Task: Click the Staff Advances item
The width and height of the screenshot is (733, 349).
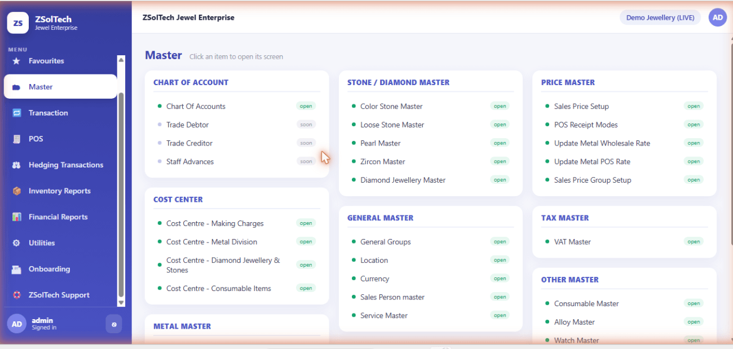Action: tap(236, 162)
